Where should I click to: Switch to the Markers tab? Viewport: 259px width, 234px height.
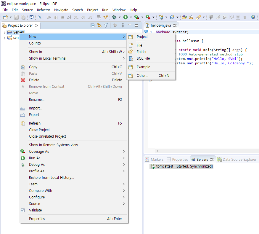154,159
